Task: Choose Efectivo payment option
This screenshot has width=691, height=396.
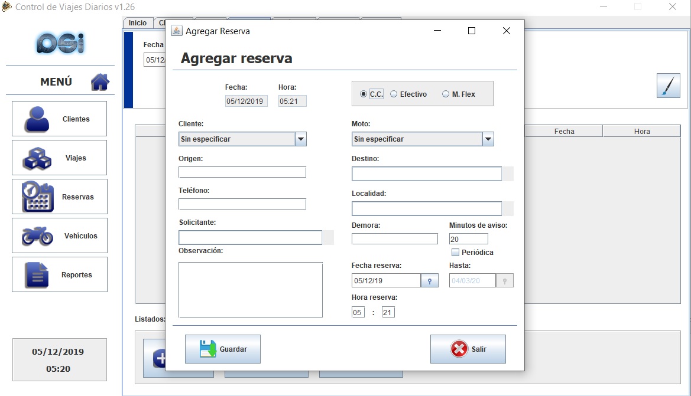Action: pyautogui.click(x=394, y=94)
